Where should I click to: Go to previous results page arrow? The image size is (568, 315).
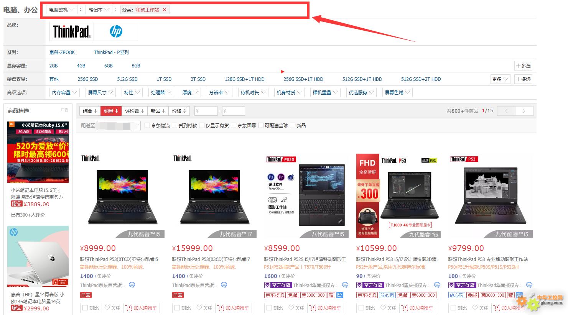pos(506,111)
